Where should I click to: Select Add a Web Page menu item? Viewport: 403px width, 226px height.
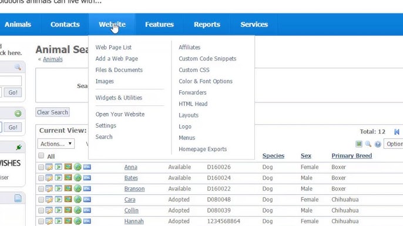(x=117, y=59)
